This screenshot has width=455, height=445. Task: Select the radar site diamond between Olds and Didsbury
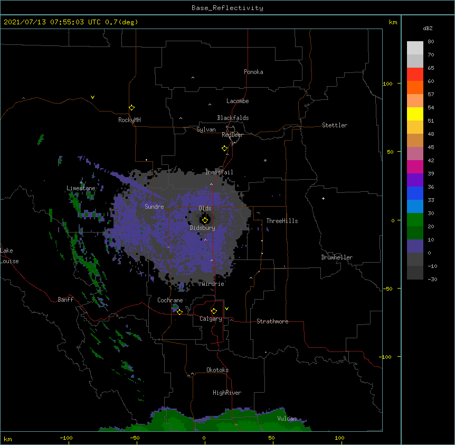(x=205, y=220)
